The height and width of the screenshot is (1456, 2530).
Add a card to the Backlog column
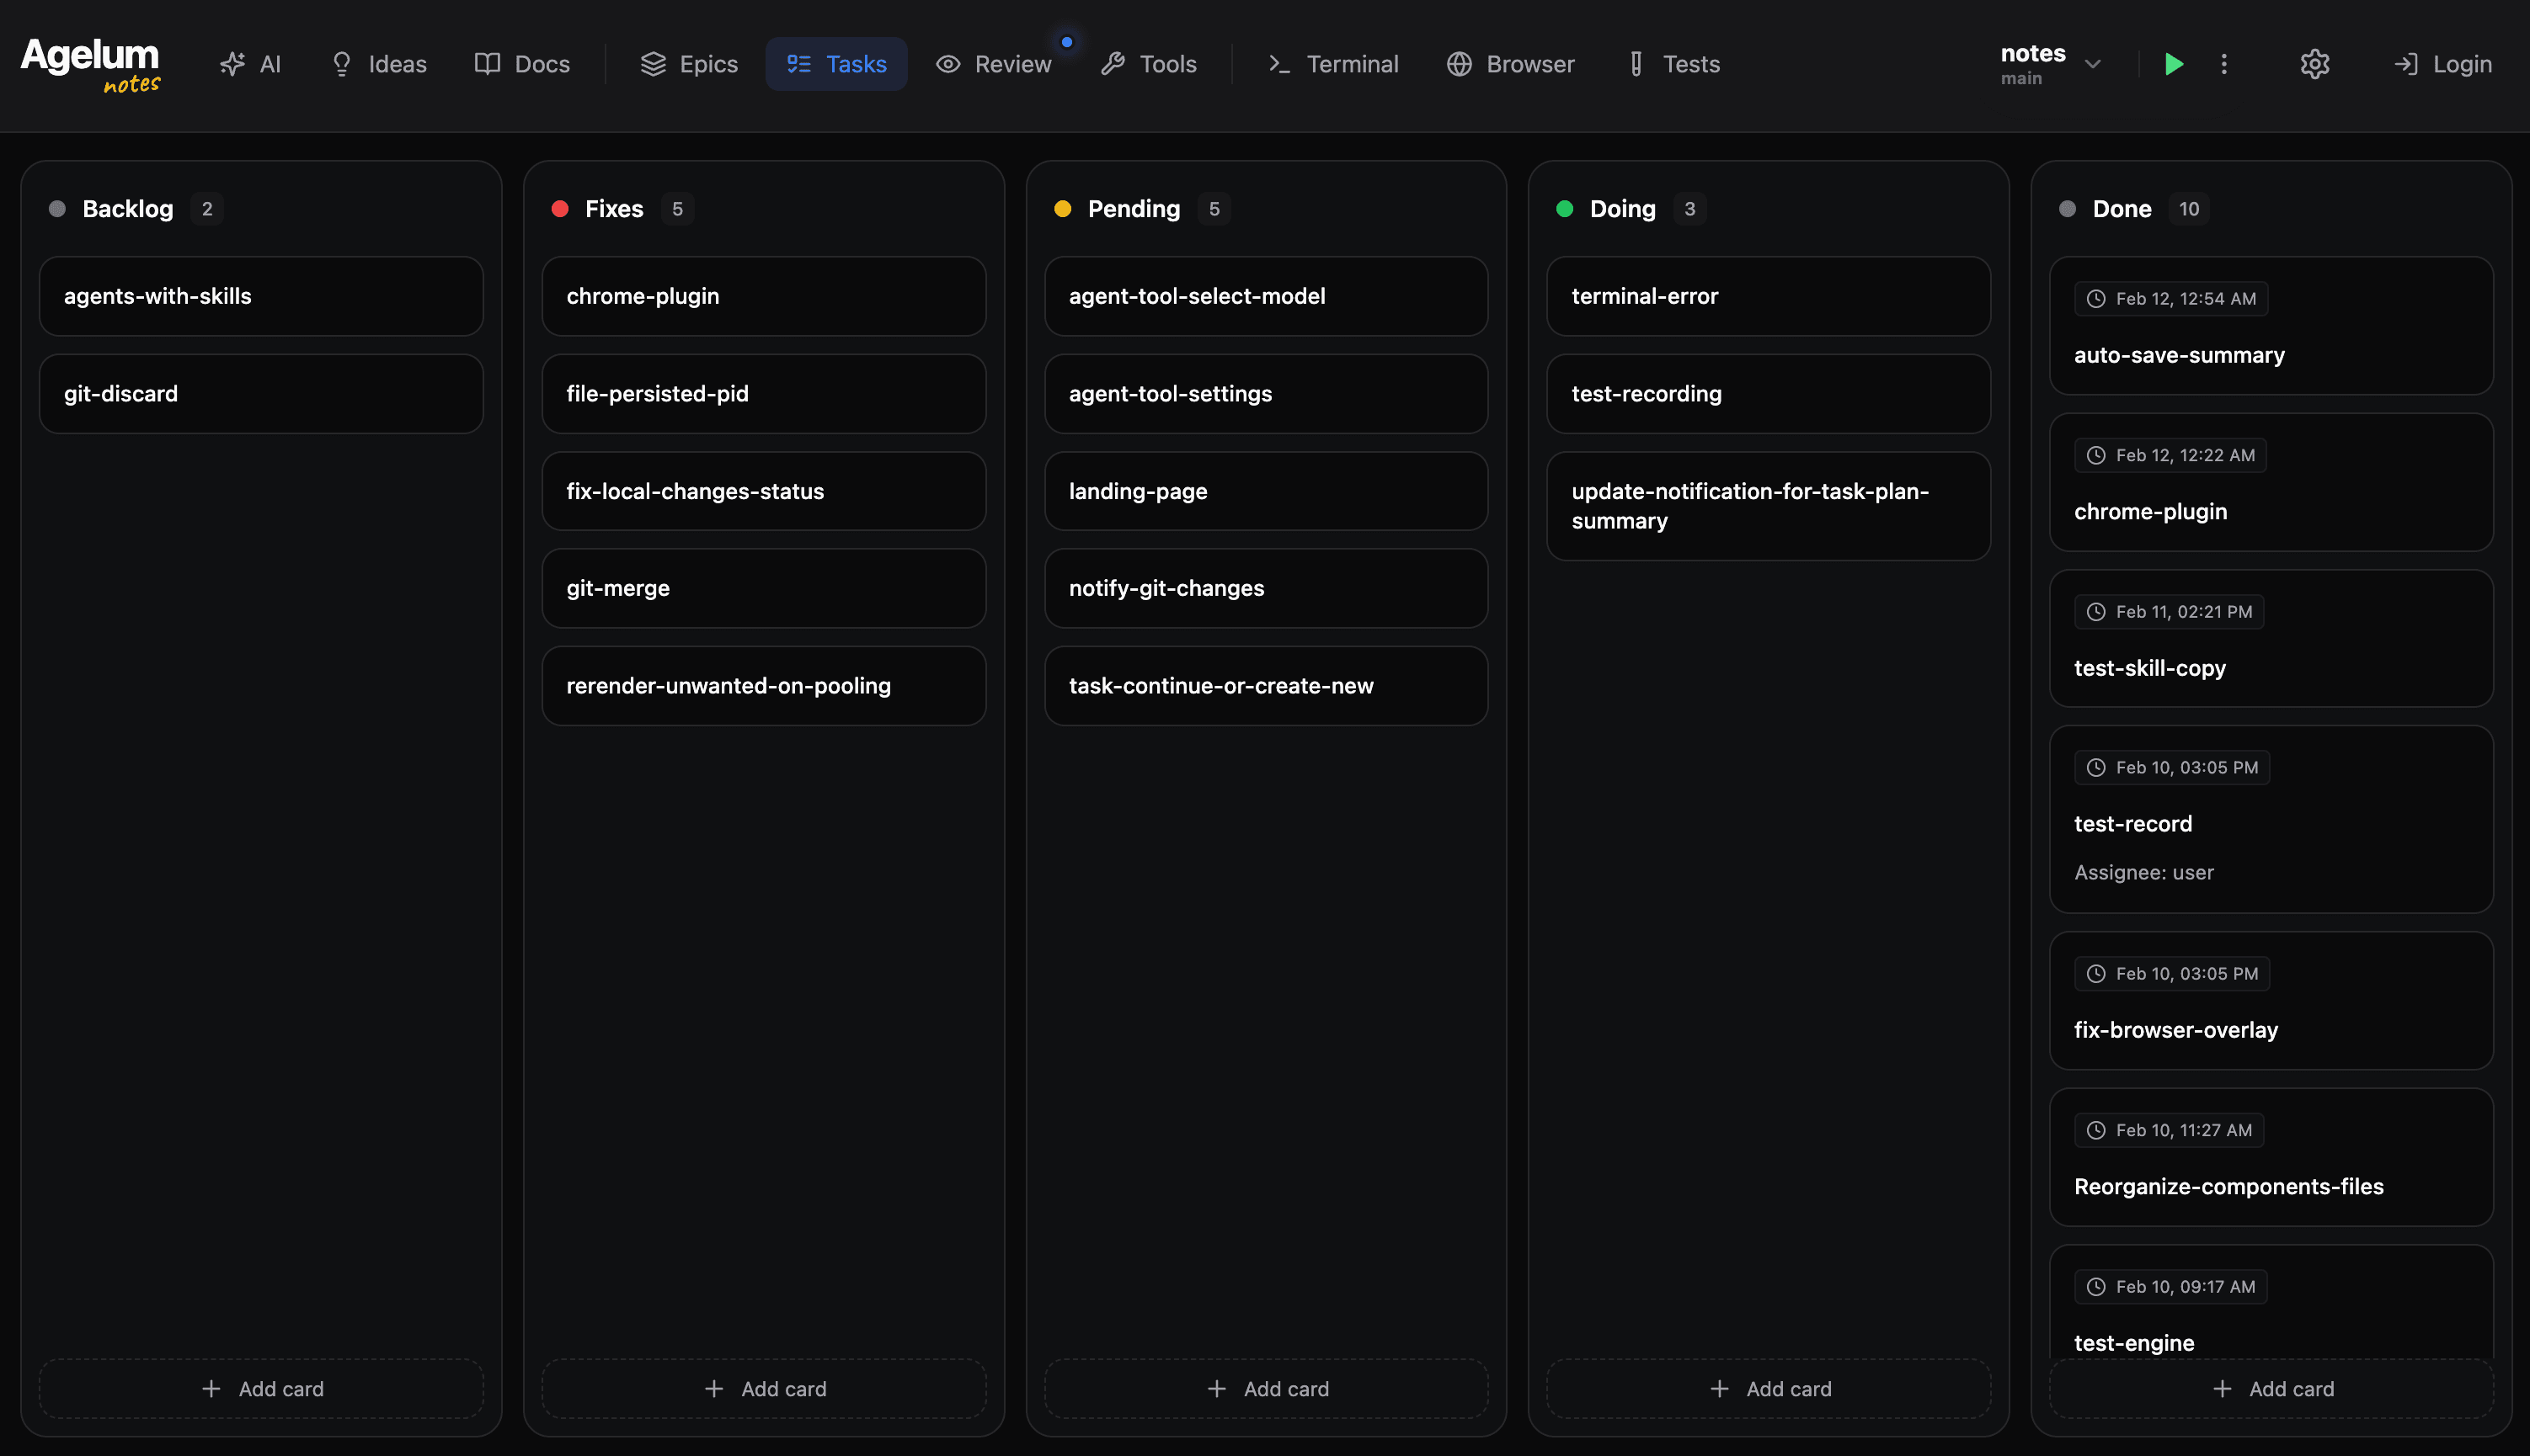[x=261, y=1388]
